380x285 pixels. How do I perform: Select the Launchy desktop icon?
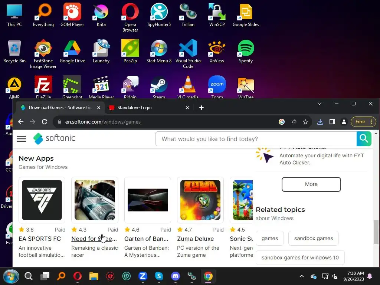point(101,51)
